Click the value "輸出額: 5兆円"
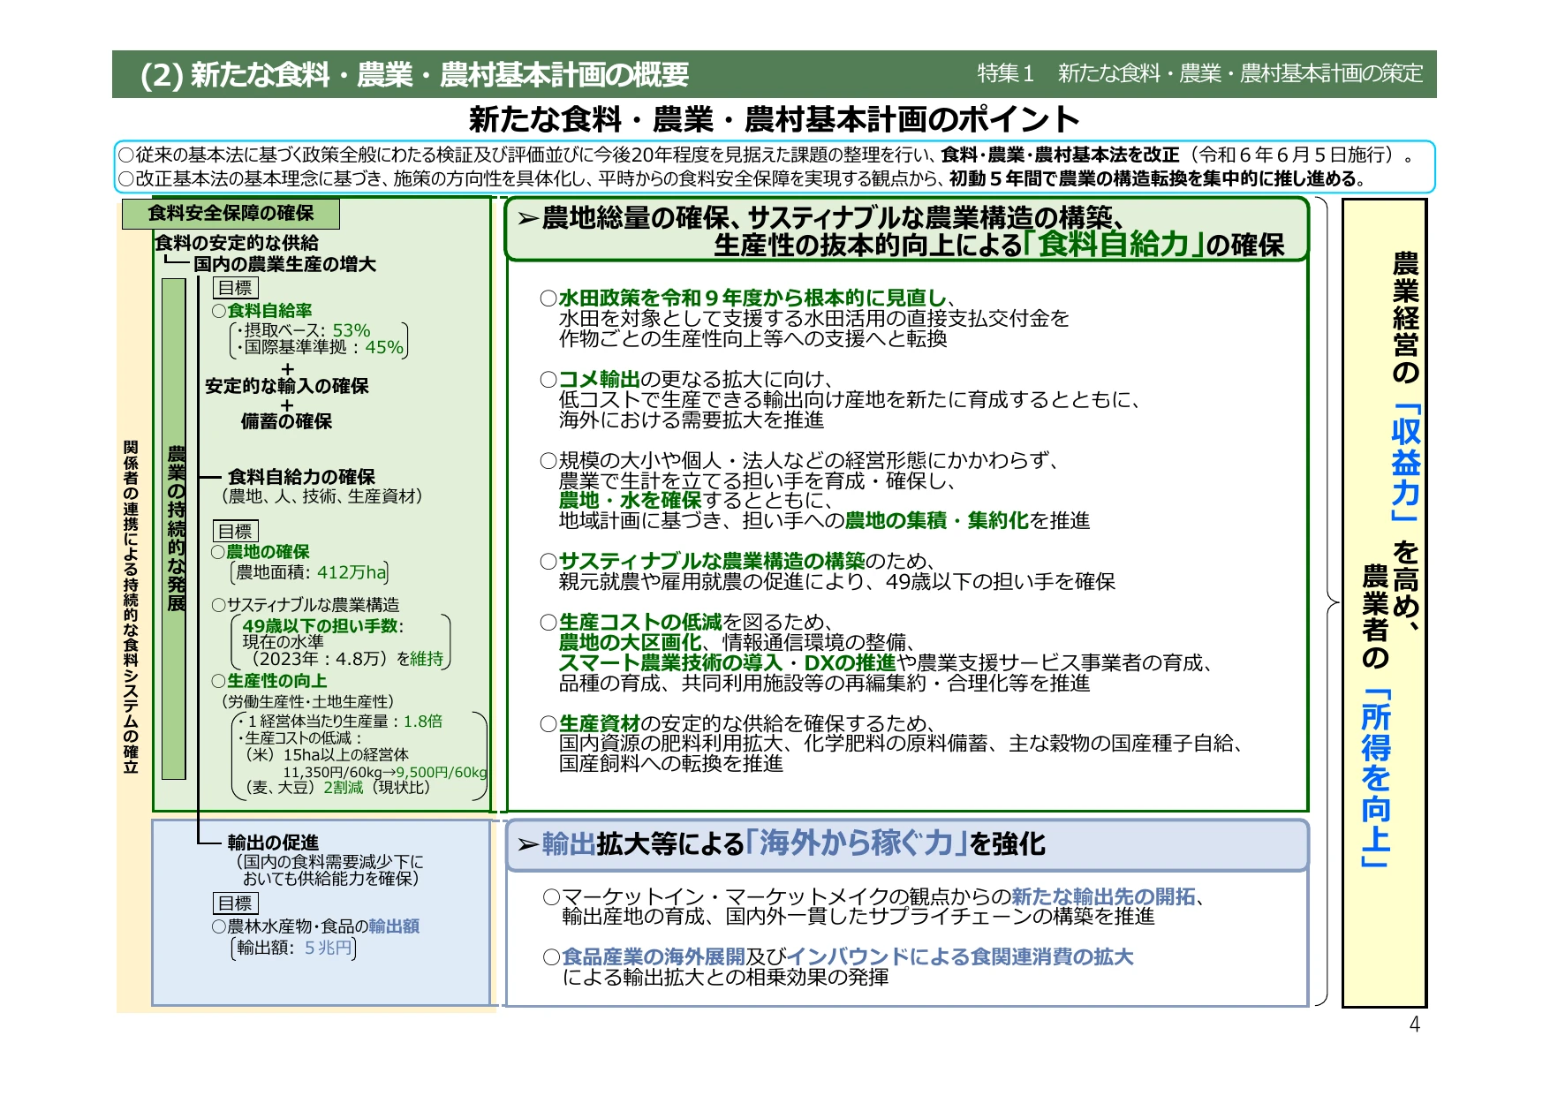The height and width of the screenshot is (1096, 1550). 294,949
